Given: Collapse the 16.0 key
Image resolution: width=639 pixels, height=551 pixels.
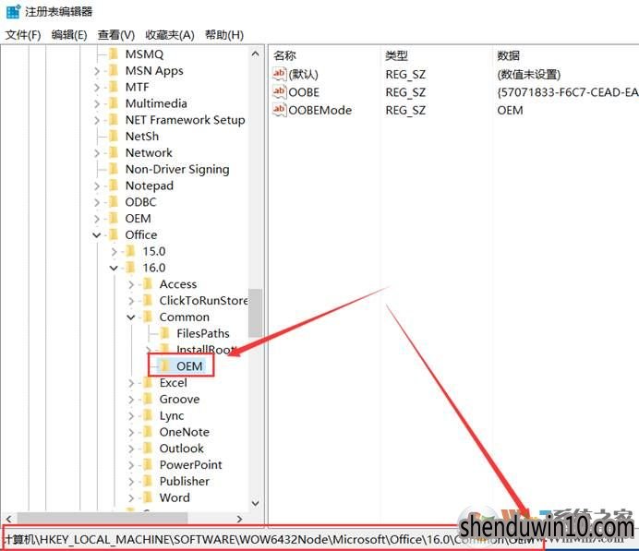Looking at the screenshot, I should pyautogui.click(x=114, y=268).
